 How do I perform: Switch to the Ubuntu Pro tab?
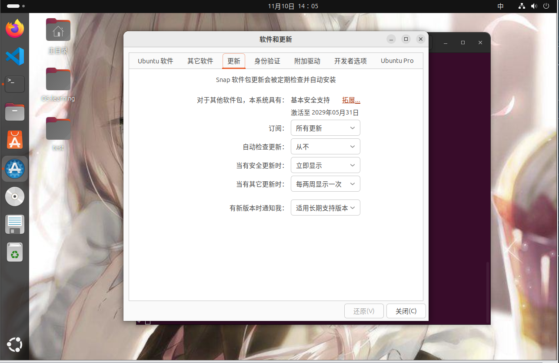point(397,61)
